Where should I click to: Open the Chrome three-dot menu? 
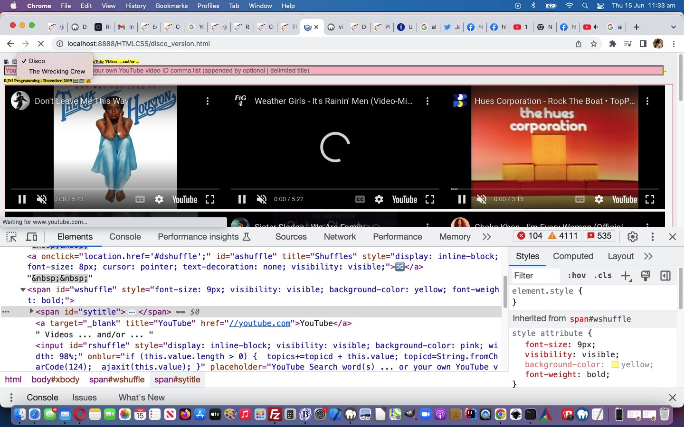[x=674, y=44]
